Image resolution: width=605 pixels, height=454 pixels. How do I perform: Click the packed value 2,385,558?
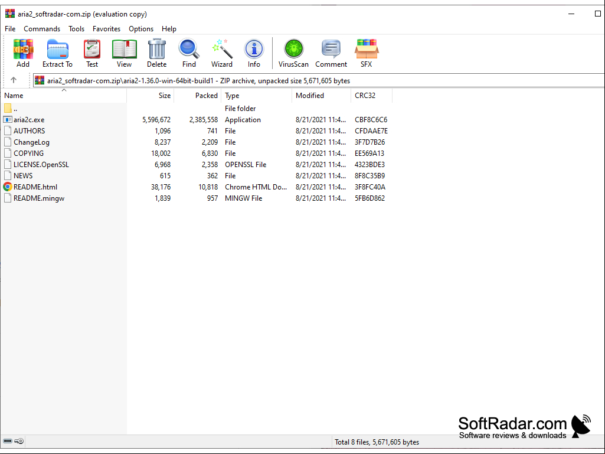pyautogui.click(x=203, y=120)
